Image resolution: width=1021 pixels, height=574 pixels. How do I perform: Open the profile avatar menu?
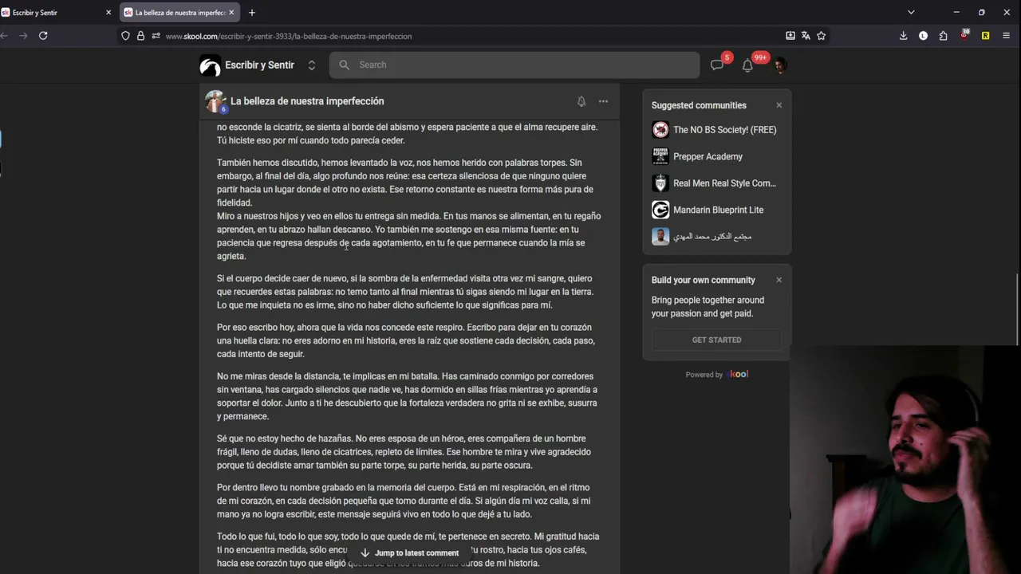780,65
